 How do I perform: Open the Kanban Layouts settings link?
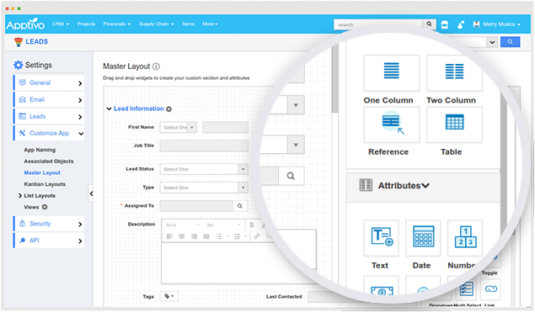tap(45, 184)
